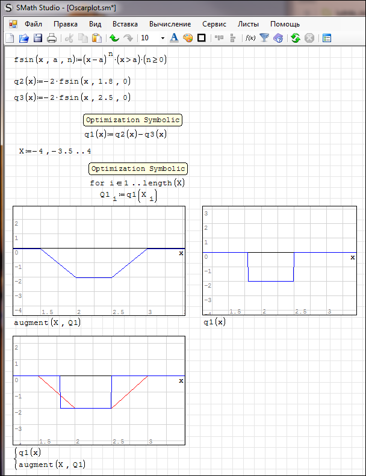Click the green Recalculate worksheet icon

[x=295, y=38]
